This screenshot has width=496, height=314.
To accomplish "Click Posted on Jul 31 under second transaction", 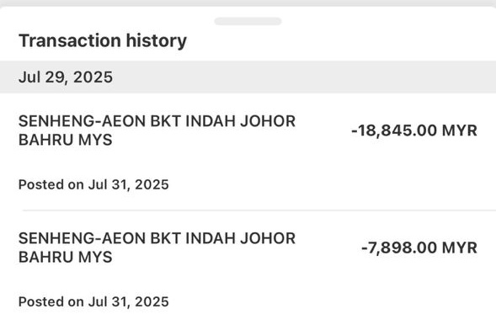I will tap(93, 301).
